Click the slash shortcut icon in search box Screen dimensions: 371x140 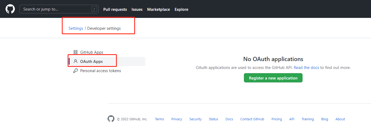94,9
